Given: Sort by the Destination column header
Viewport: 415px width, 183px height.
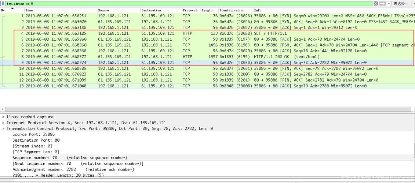Looking at the screenshot, I should pyautogui.click(x=161, y=10).
